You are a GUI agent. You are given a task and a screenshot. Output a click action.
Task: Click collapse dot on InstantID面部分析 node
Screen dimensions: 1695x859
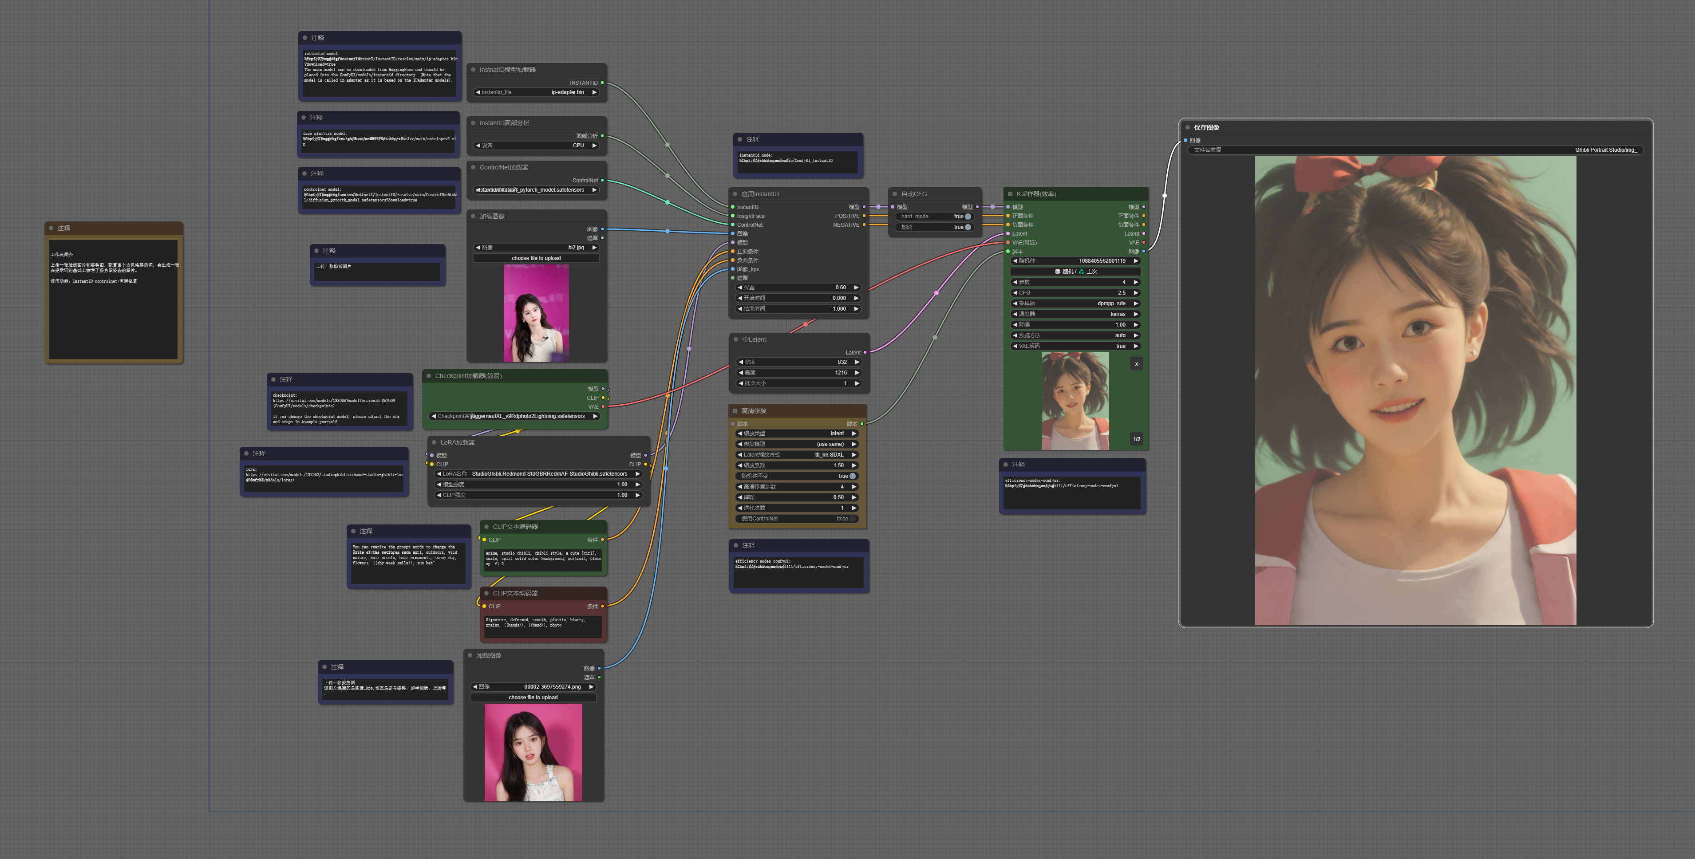pos(473,123)
